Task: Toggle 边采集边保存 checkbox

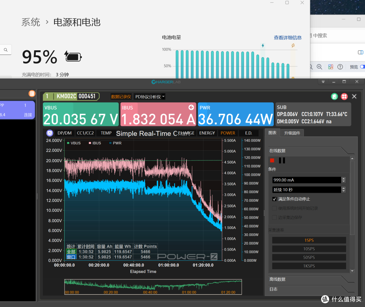Action: [274, 218]
